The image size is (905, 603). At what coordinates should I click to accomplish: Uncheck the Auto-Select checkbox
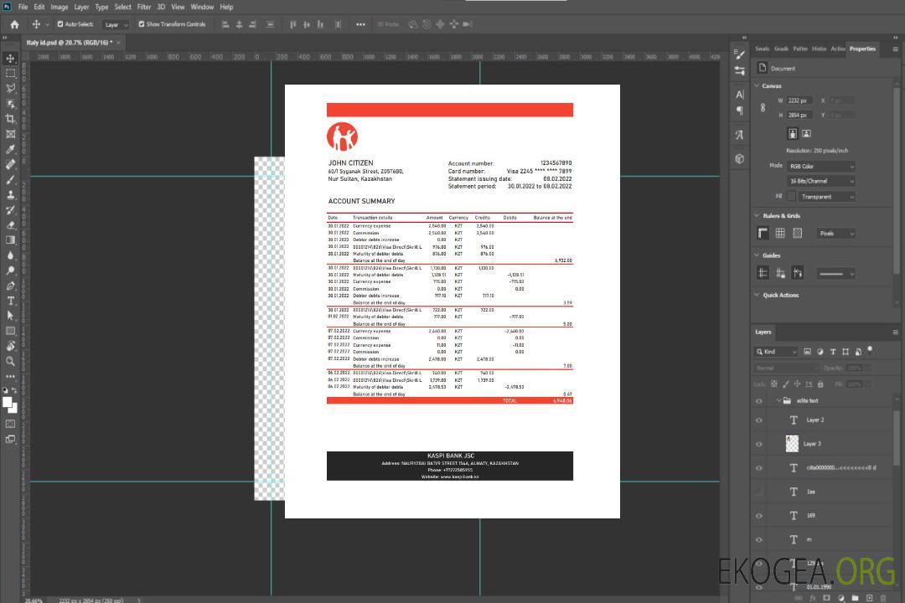point(60,24)
